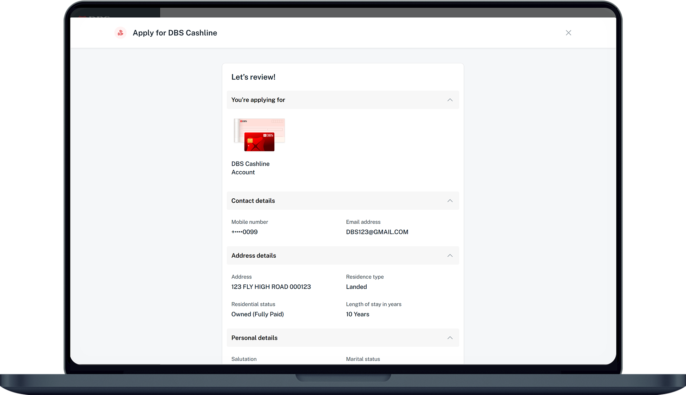Click the "Let's review!" heading

(x=253, y=77)
